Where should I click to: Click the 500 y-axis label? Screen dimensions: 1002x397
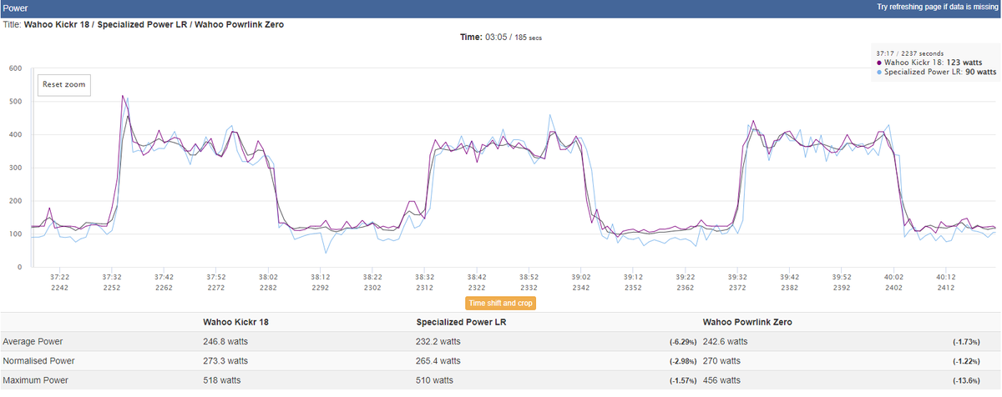point(14,102)
